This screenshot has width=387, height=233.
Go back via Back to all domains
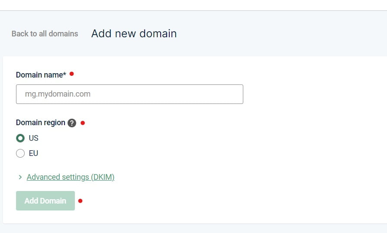45,34
